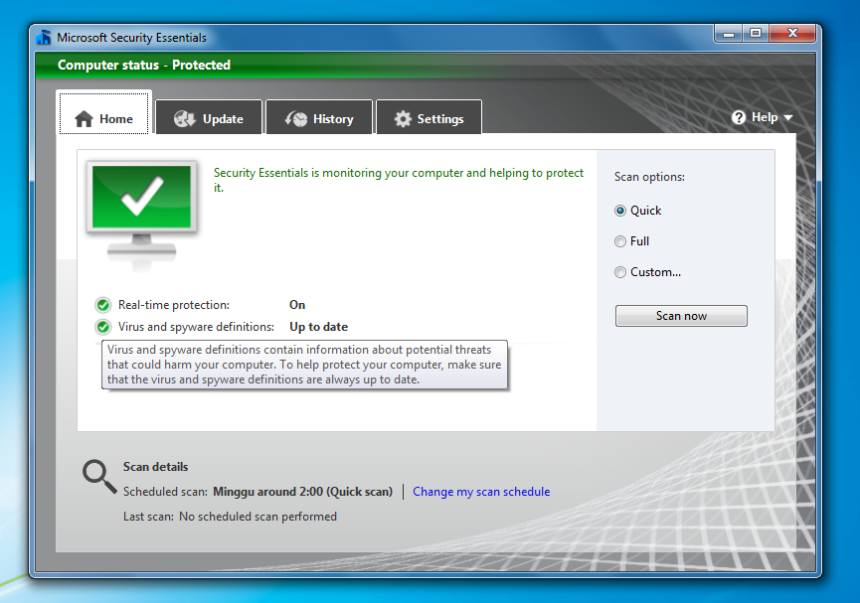Click the clock icon on History tab

point(296,118)
